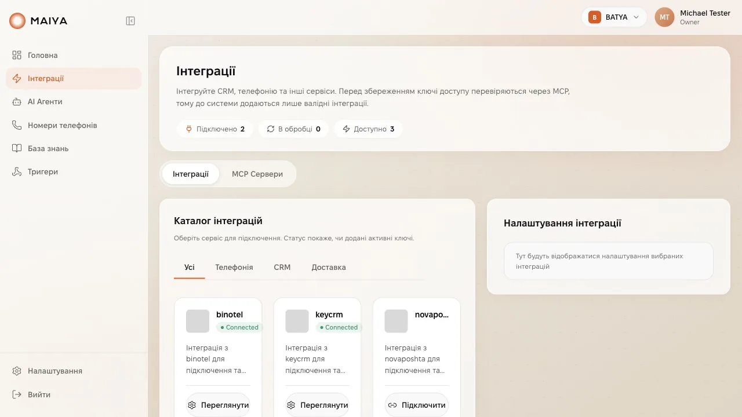
Task: Click the refresh icon in the В обробці chip
Action: [x=271, y=129]
